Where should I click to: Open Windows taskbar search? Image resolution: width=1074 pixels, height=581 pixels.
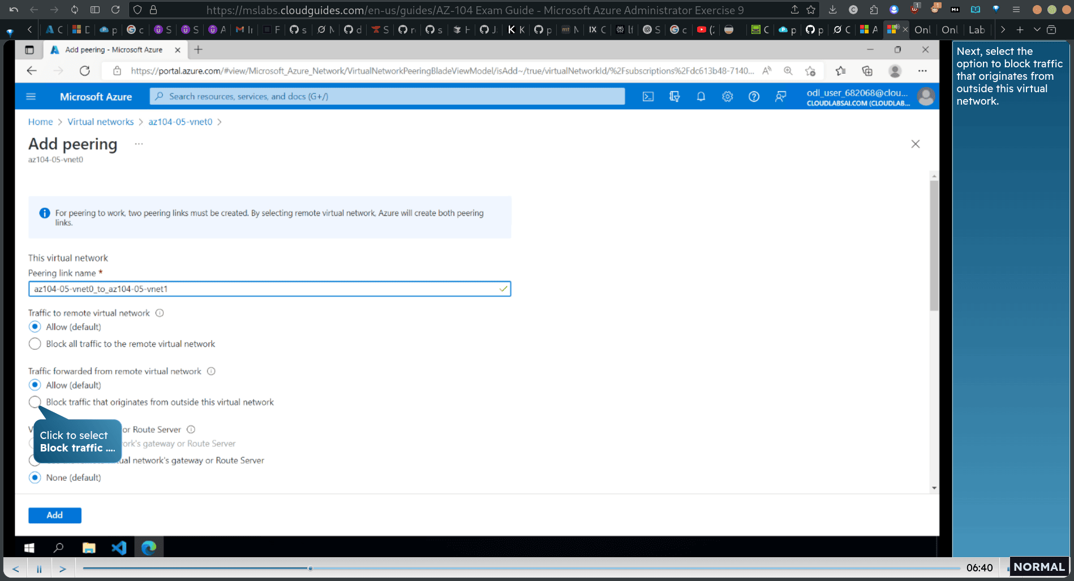(58, 548)
